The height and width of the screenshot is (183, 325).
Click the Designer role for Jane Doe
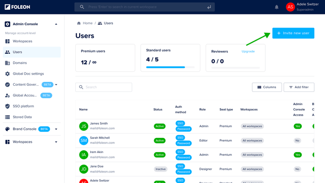click(206, 169)
